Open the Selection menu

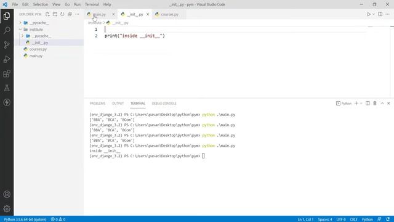tap(40, 4)
